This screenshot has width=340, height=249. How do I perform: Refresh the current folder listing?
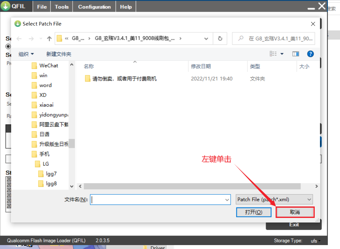point(220,39)
